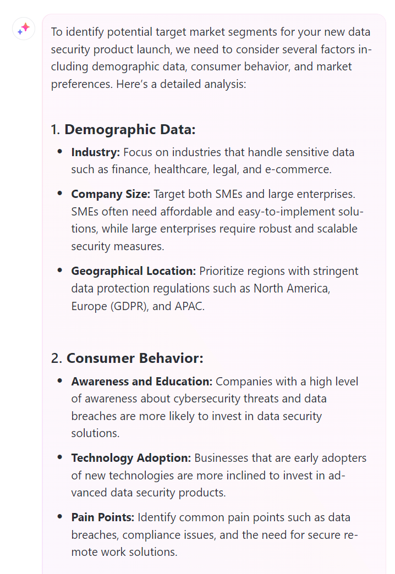395x574 pixels.
Task: Click the intro paragraph starting "To identify potential"
Action: (211, 58)
